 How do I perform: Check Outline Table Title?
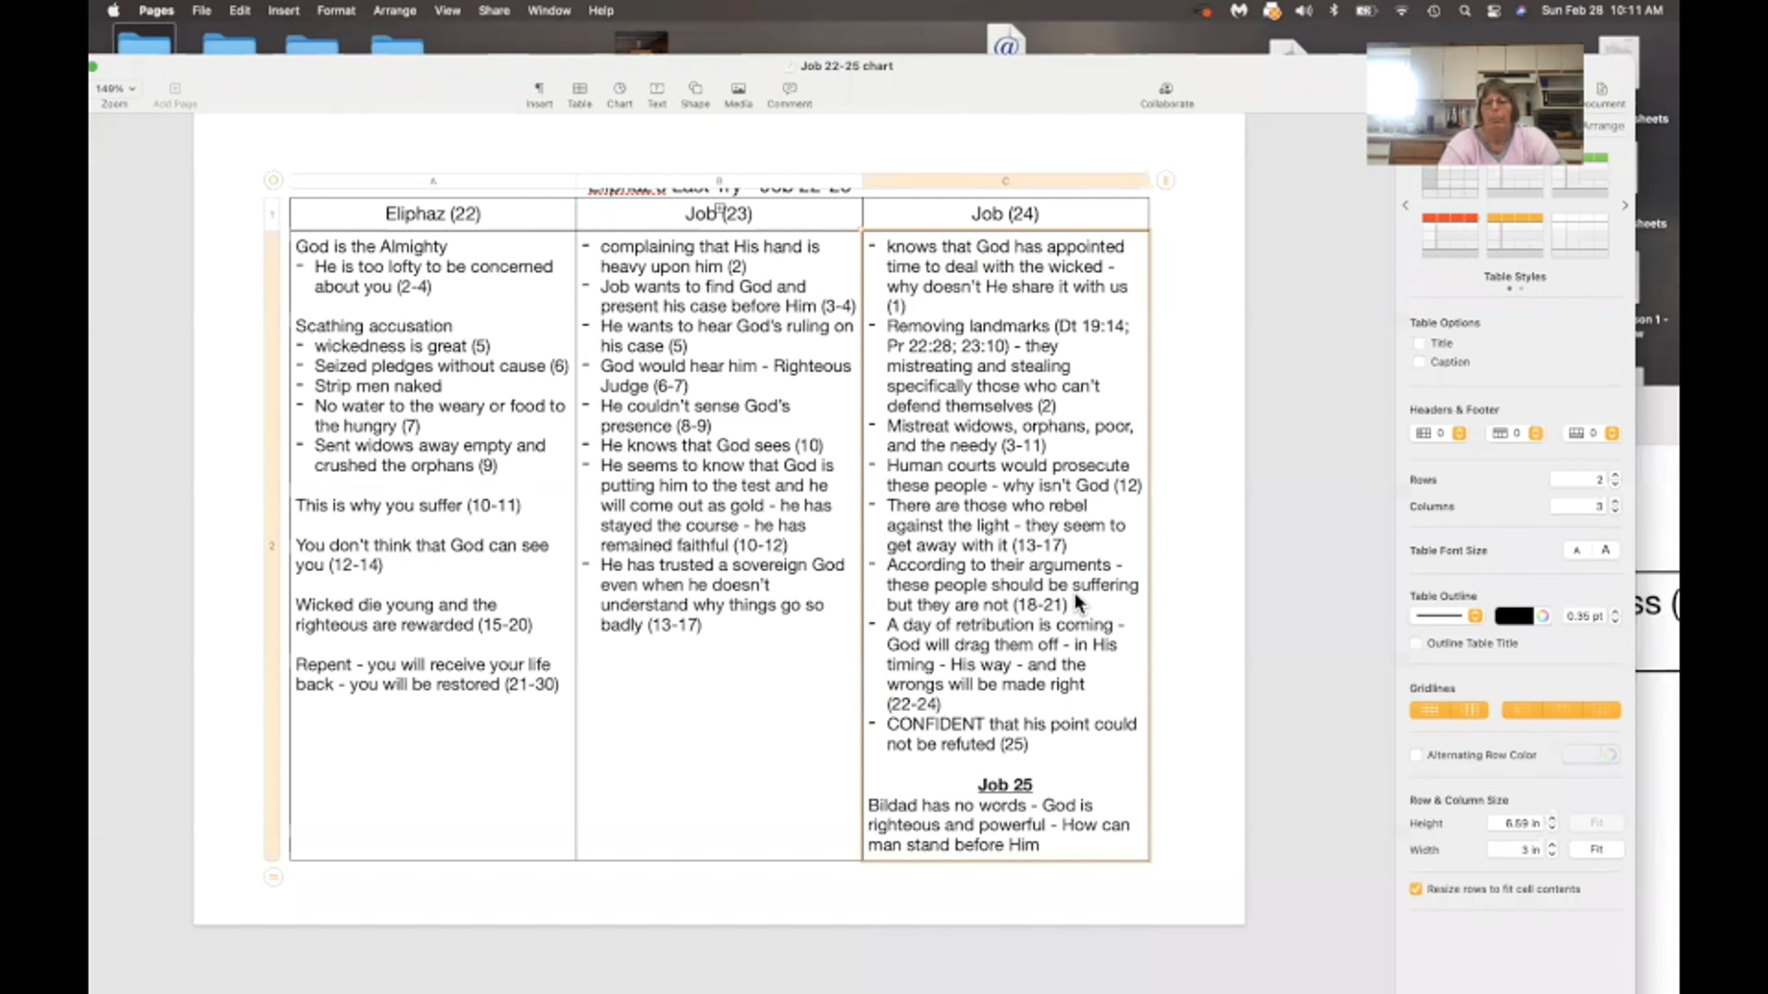click(1416, 643)
